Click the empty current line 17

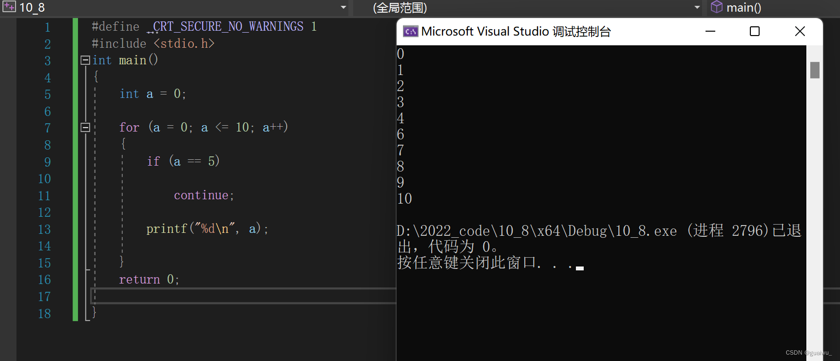(244, 296)
